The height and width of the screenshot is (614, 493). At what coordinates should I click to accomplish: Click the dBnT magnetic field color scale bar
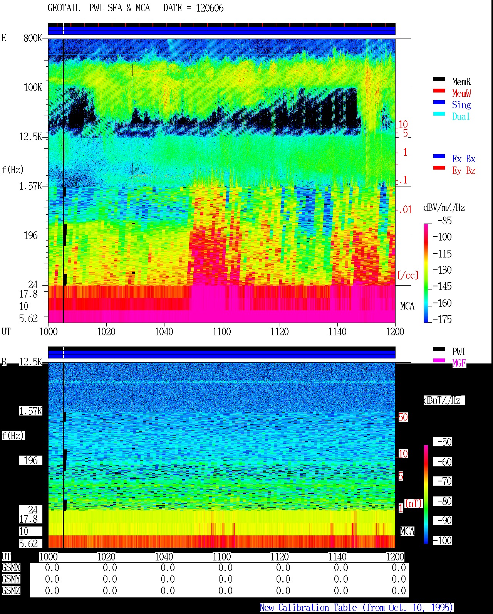(x=426, y=495)
